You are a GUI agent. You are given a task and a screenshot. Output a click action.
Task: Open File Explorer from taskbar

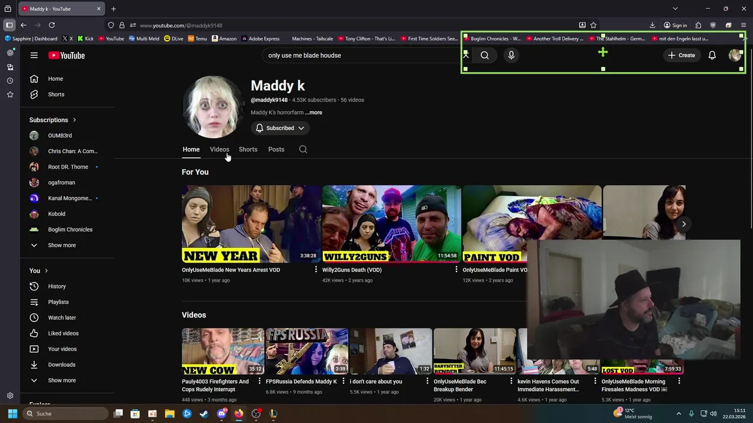point(169,414)
